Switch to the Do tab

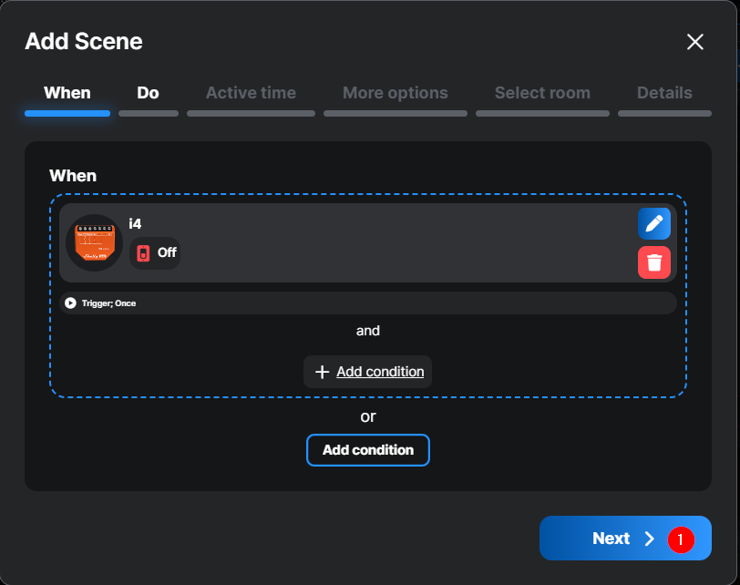click(x=148, y=93)
